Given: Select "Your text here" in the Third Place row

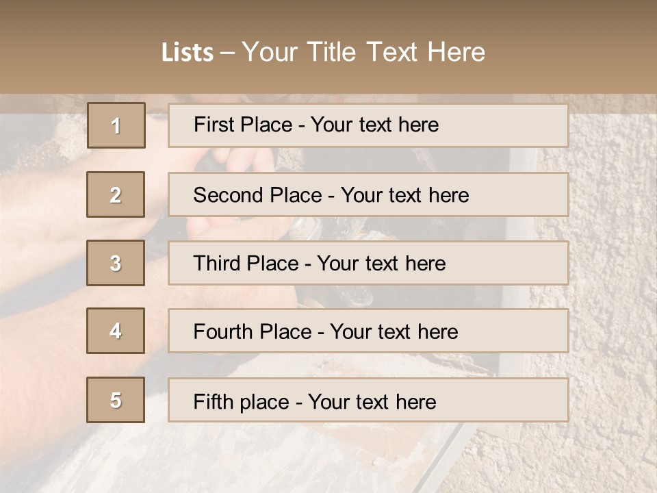Looking at the screenshot, I should tap(381, 264).
